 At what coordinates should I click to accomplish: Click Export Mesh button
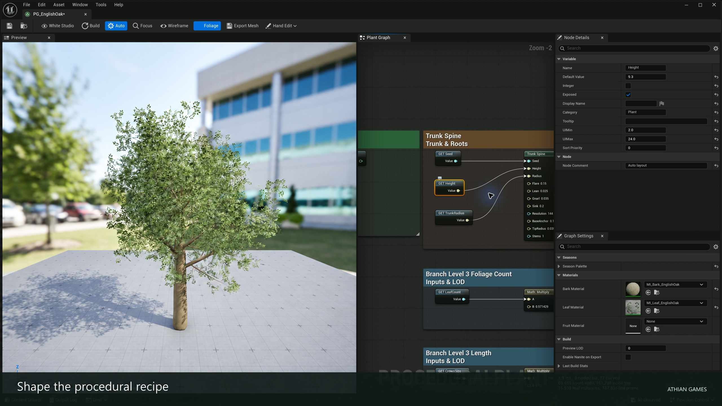tap(243, 26)
